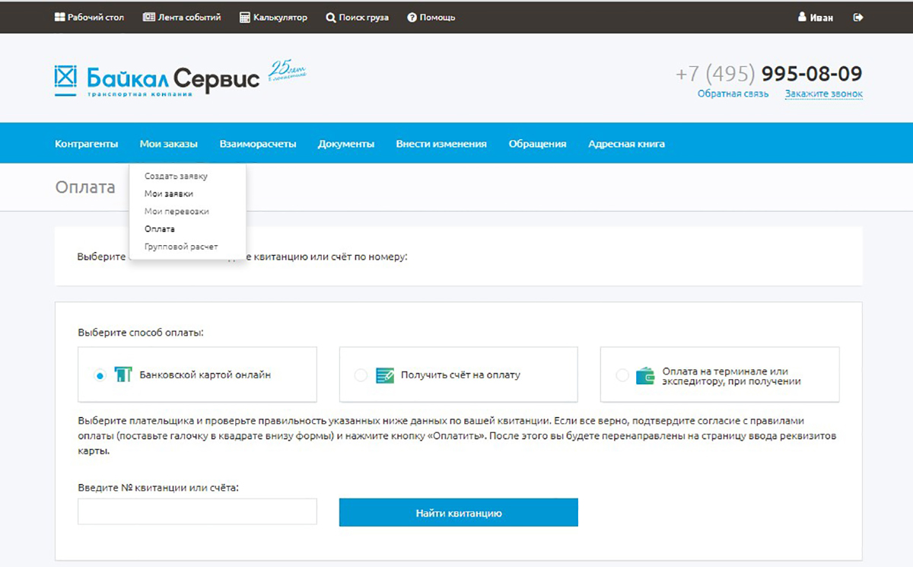Open Лента событий news feed icon

(148, 18)
